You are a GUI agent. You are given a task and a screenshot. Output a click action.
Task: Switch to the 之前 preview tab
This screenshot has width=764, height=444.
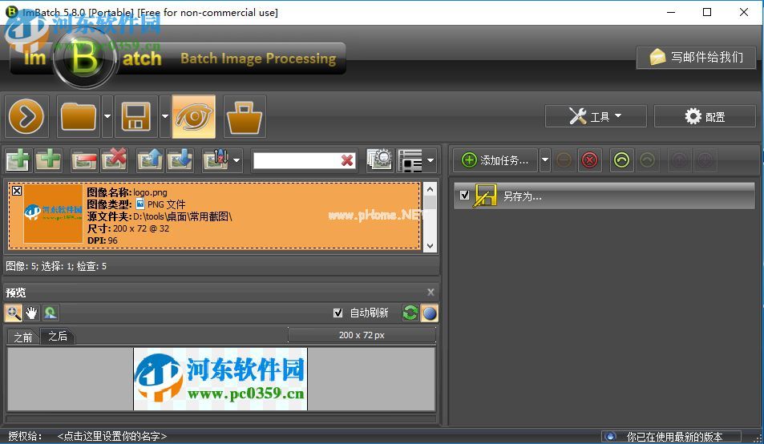(x=22, y=337)
